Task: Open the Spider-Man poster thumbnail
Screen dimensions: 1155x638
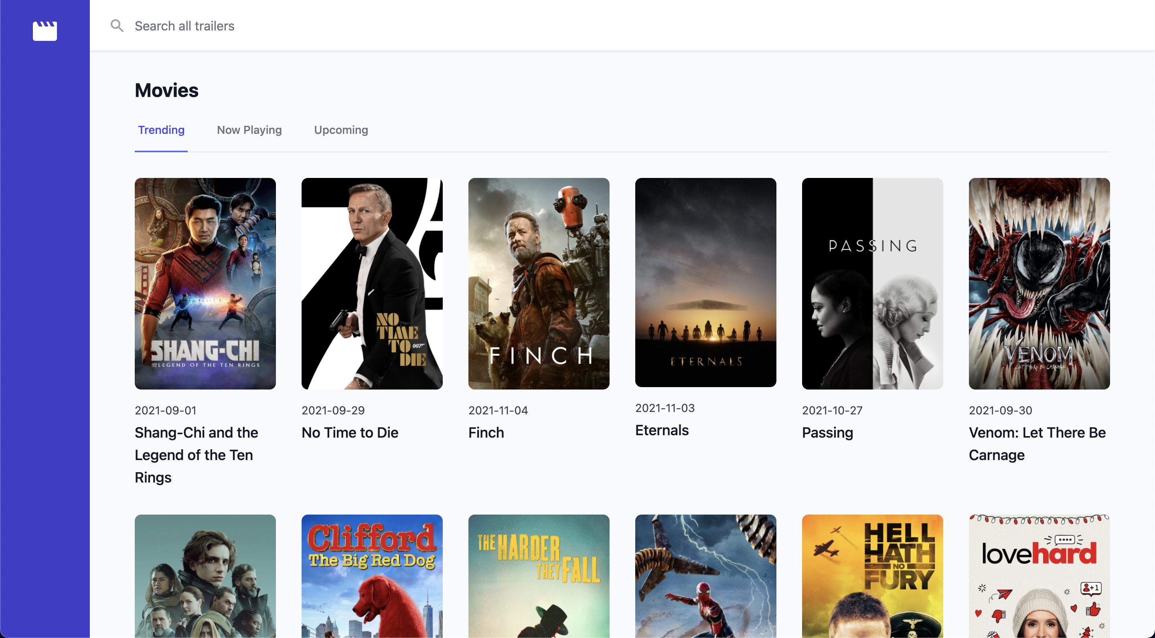Action: 705,576
